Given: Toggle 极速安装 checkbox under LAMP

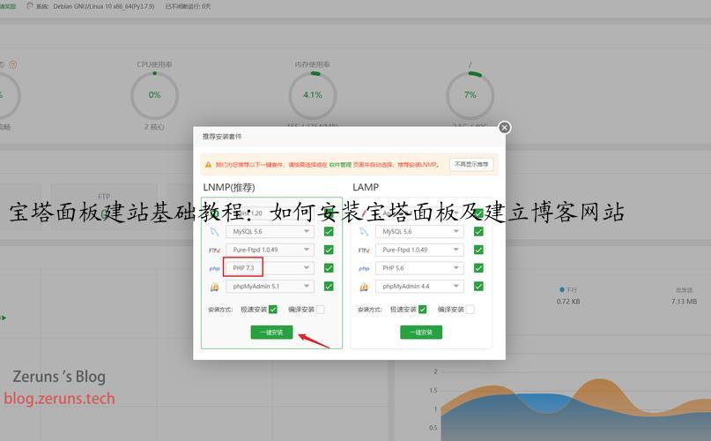Looking at the screenshot, I should [x=422, y=310].
